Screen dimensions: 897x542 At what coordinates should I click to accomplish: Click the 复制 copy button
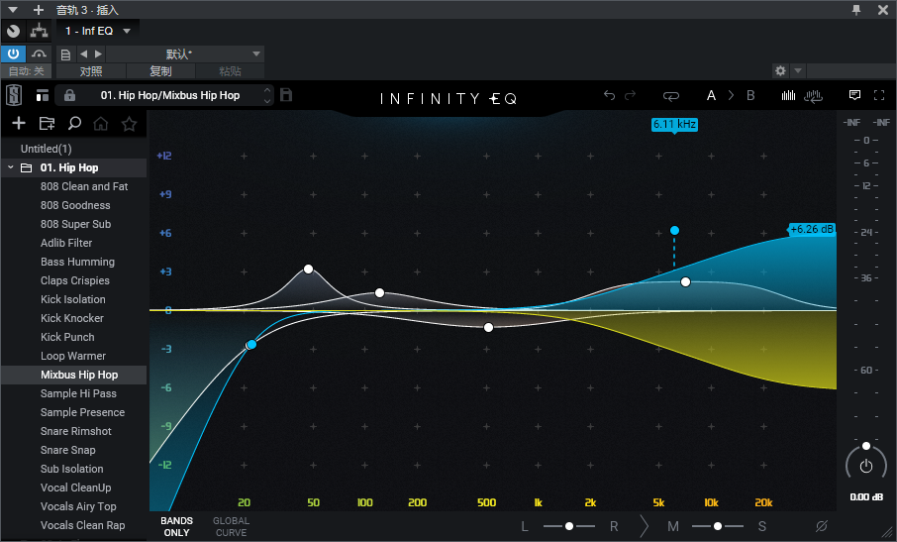[160, 71]
